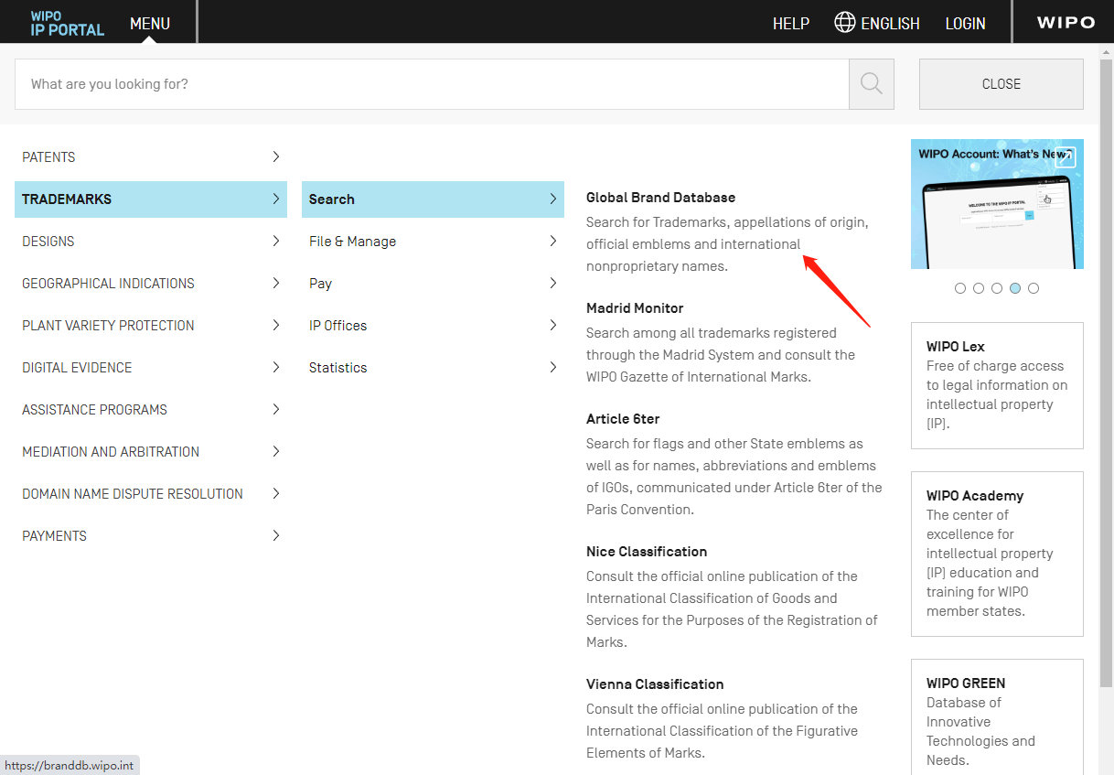Select the first carousel dot
Image resolution: width=1114 pixels, height=775 pixels.
pyautogui.click(x=960, y=288)
